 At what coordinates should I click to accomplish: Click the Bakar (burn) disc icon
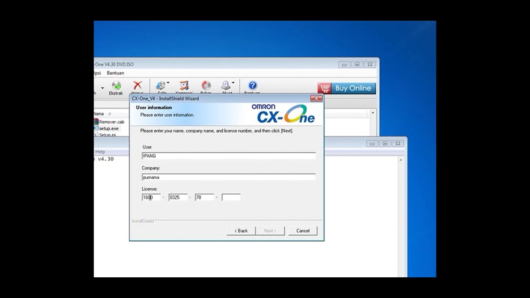click(x=206, y=86)
